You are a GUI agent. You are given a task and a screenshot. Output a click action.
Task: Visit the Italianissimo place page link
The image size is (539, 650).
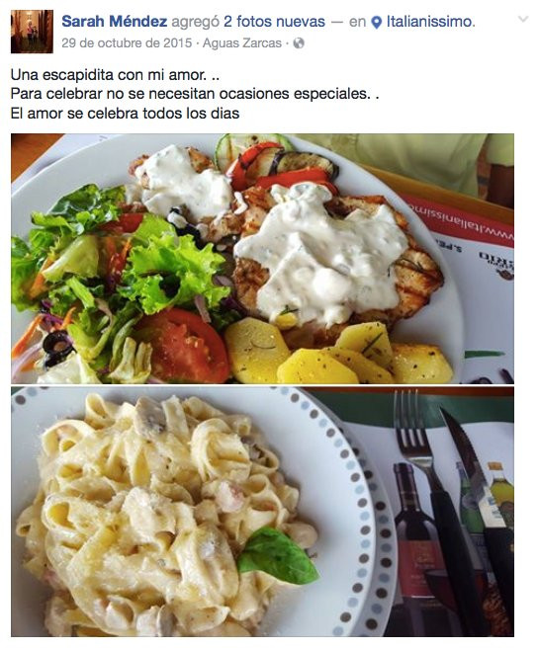[430, 21]
